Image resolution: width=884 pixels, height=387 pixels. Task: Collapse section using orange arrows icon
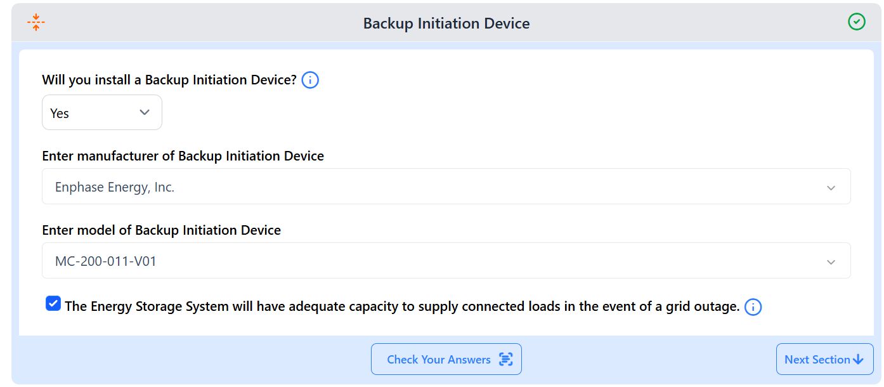(x=36, y=23)
